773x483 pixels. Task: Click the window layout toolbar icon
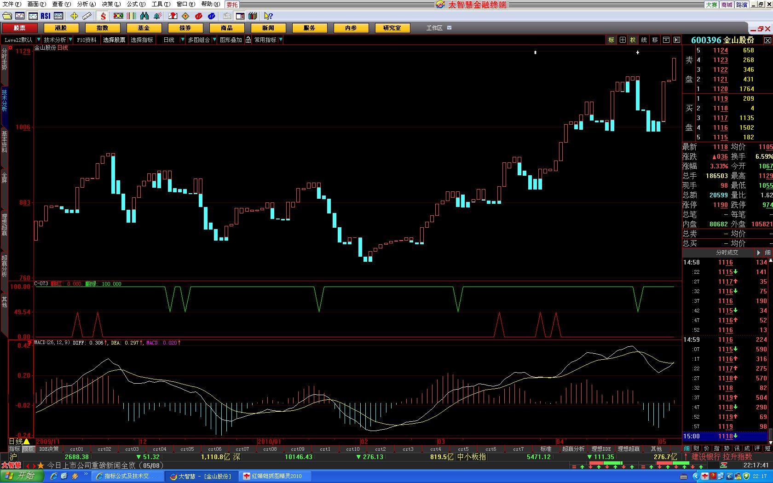coord(240,16)
